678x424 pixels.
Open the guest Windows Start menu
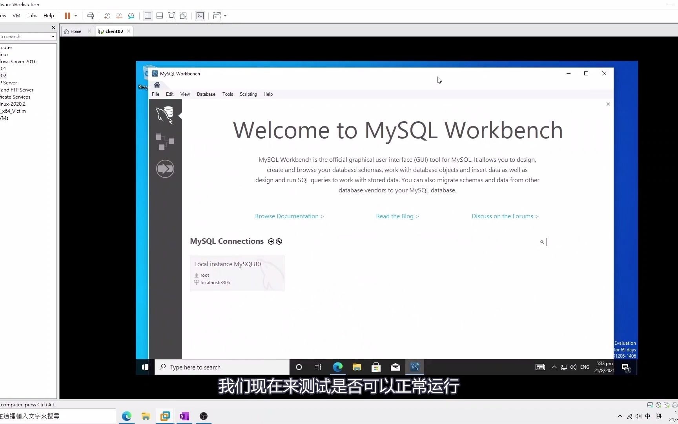coord(145,367)
